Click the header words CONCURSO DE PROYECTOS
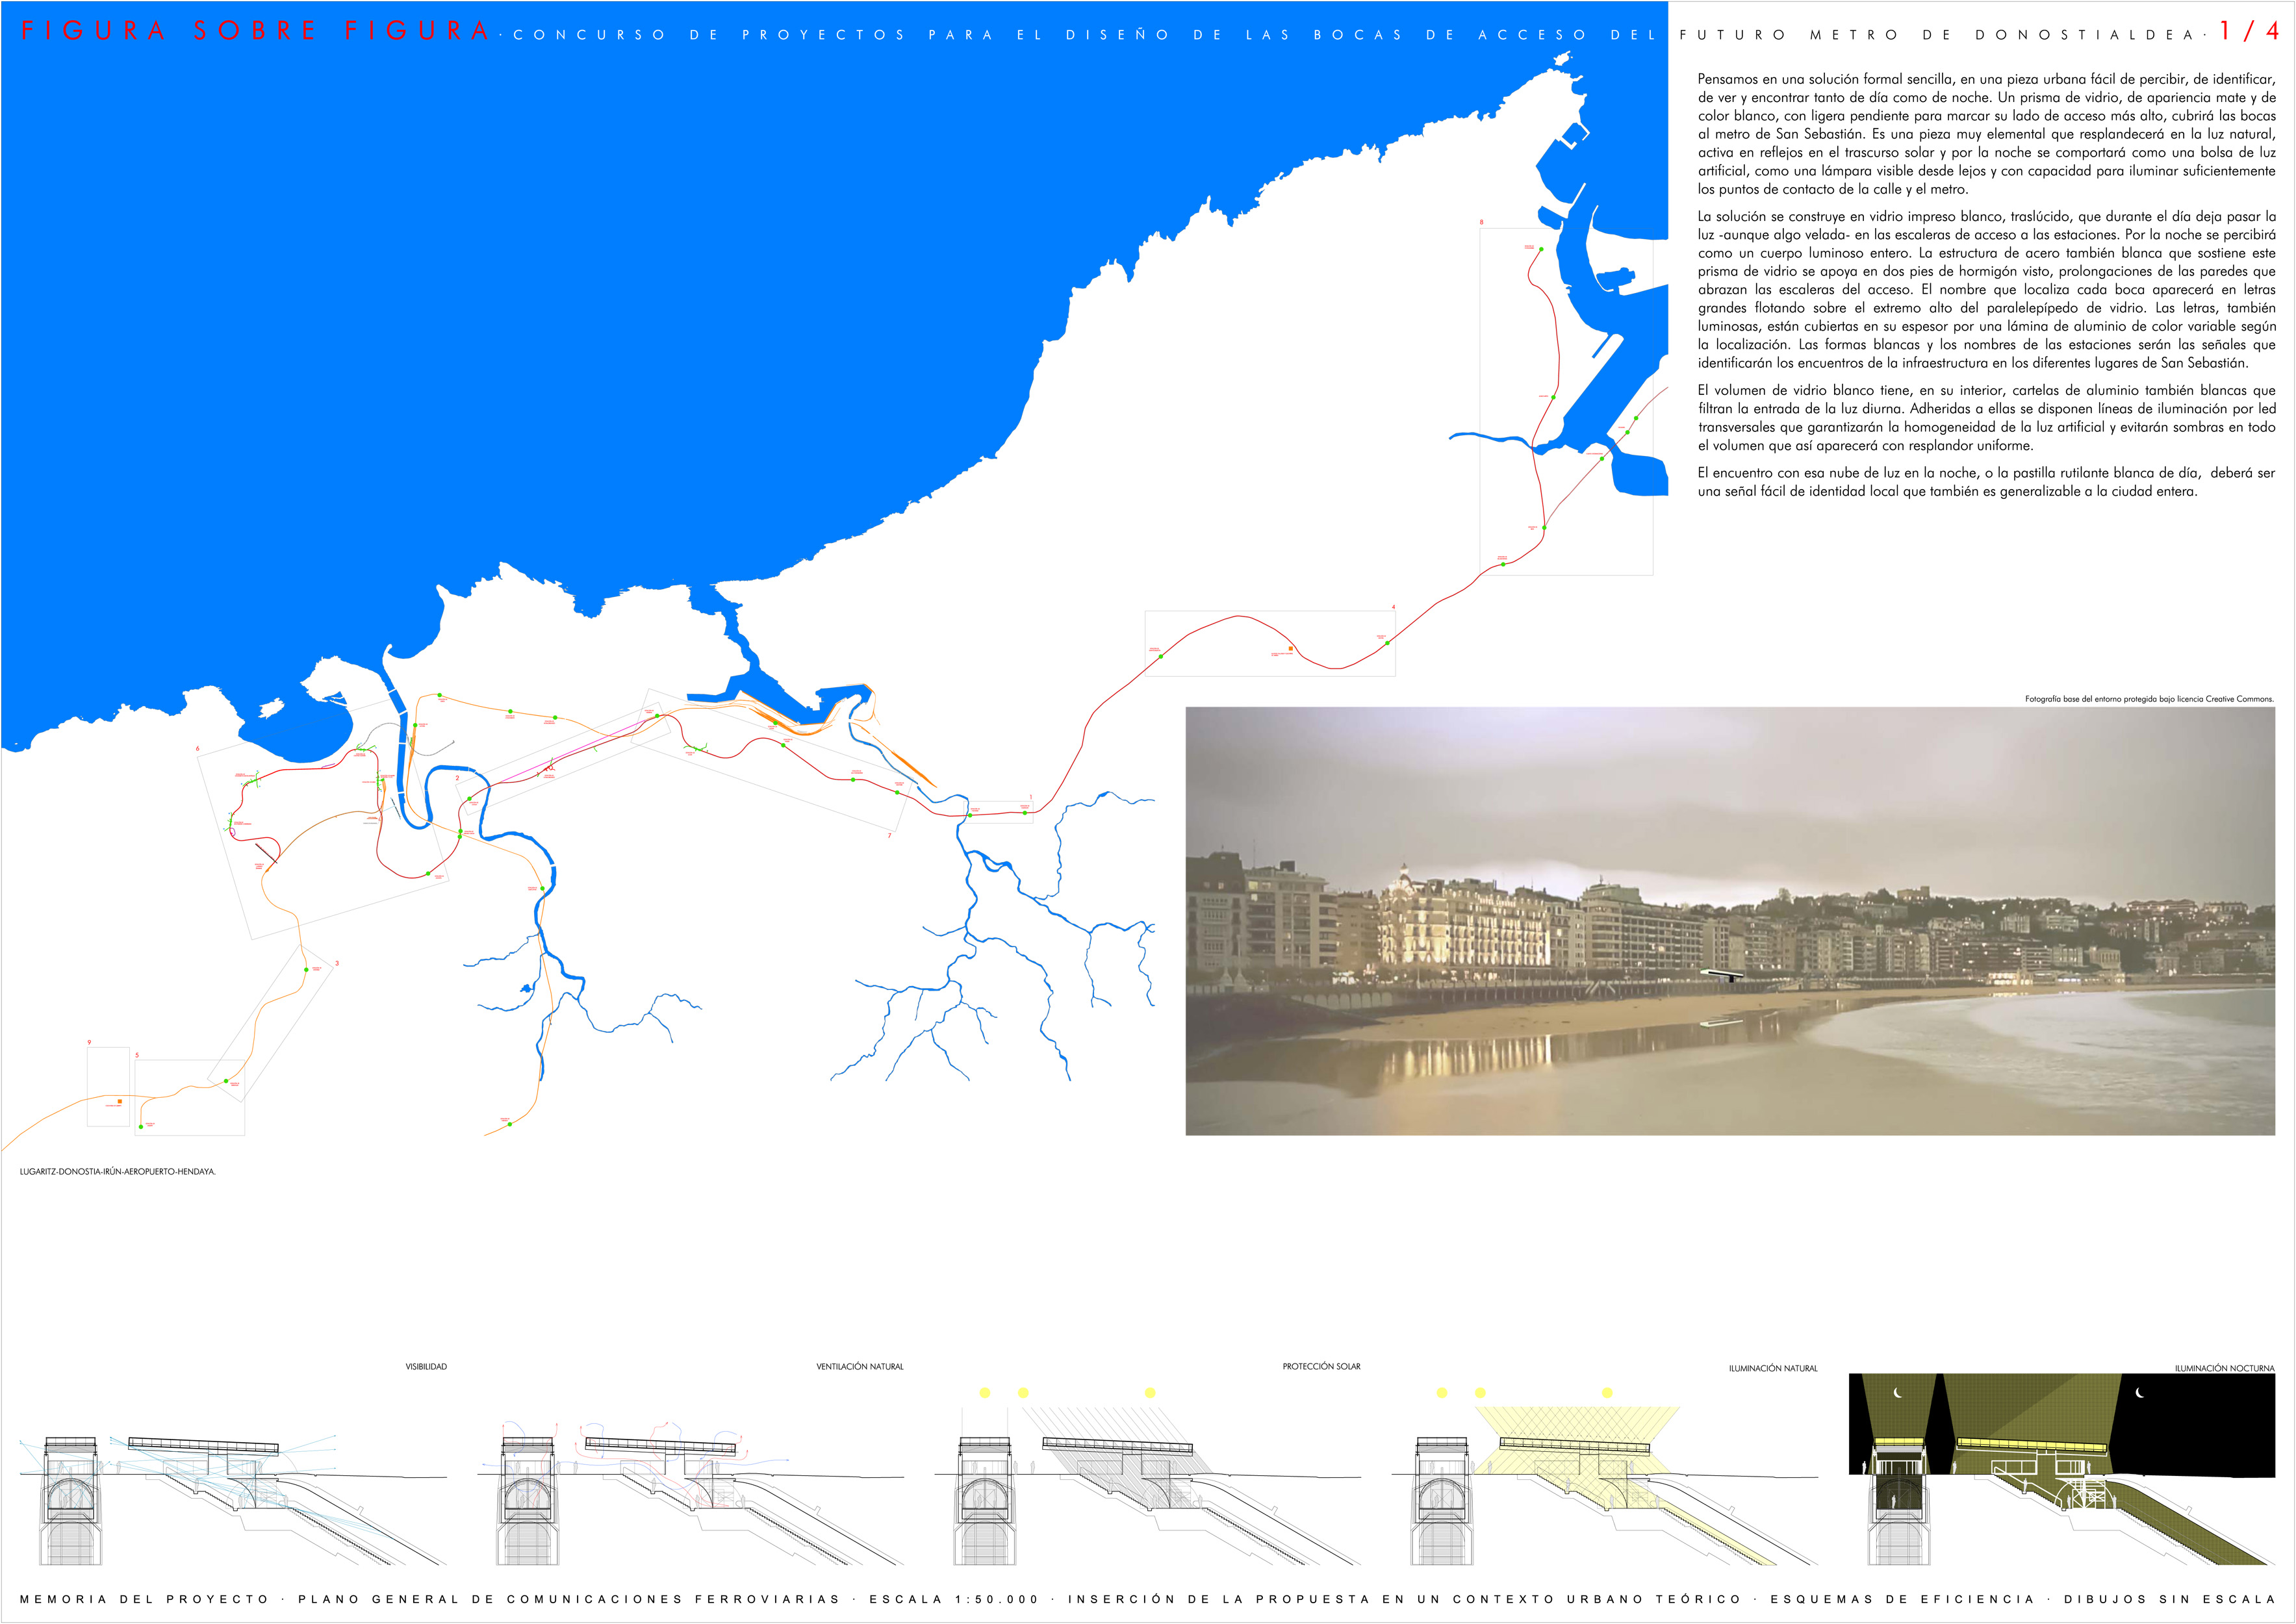This screenshot has width=2296, height=1624. click(709, 35)
